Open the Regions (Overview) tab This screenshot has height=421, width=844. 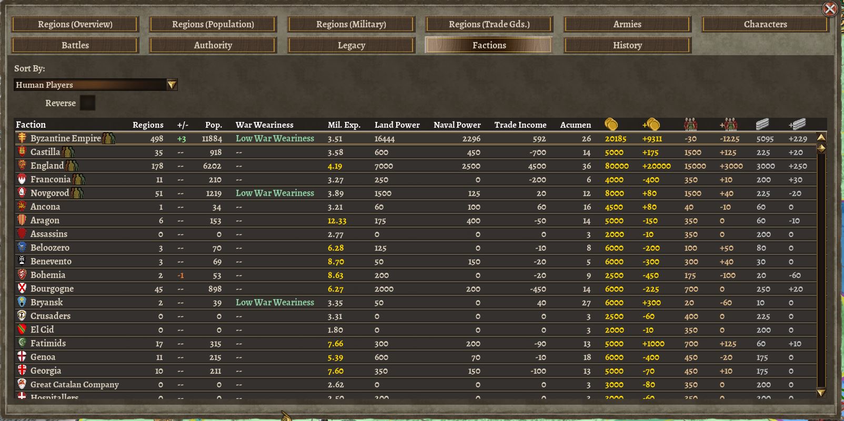pyautogui.click(x=75, y=24)
